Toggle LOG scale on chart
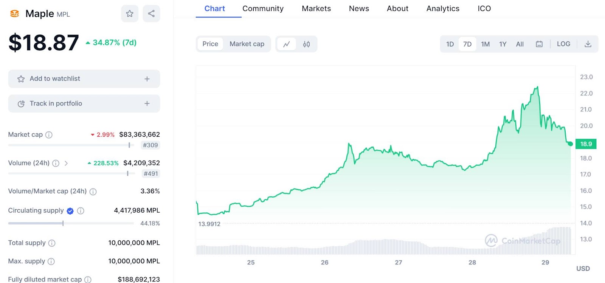The width and height of the screenshot is (605, 283). (563, 44)
